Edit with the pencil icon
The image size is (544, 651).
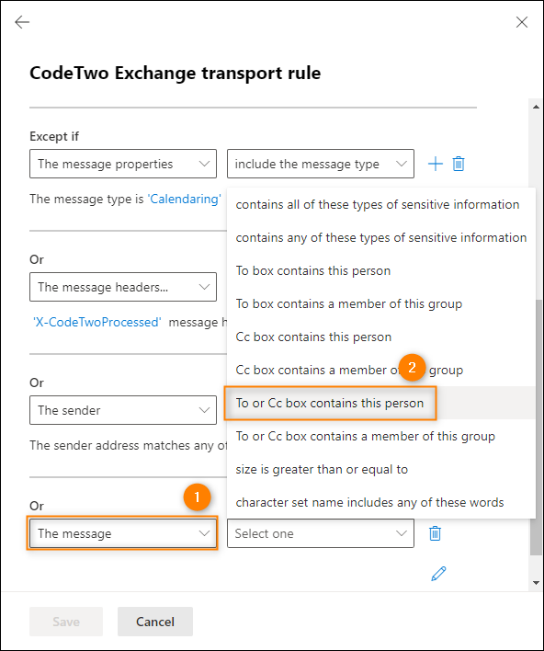click(438, 574)
